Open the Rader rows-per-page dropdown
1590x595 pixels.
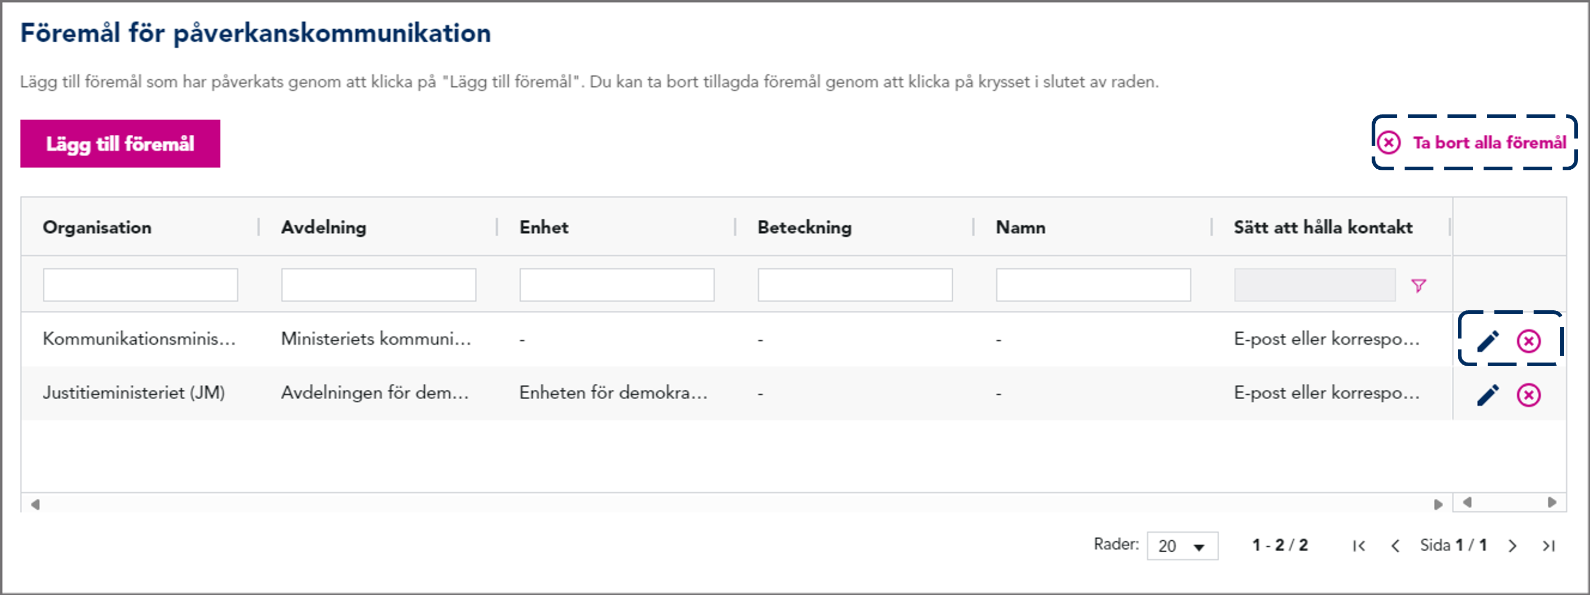pyautogui.click(x=1182, y=545)
